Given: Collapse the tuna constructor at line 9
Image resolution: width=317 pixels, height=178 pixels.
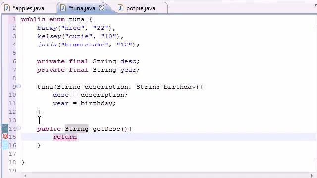Looking at the screenshot, I should [x=19, y=86].
